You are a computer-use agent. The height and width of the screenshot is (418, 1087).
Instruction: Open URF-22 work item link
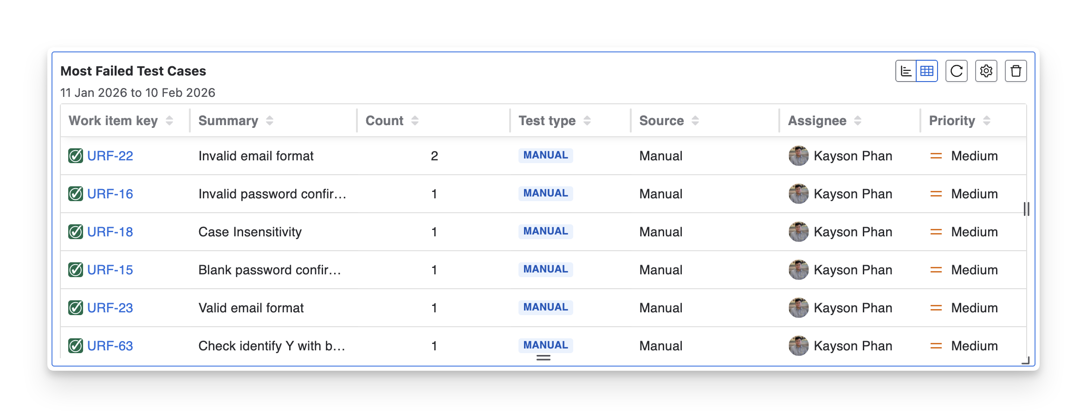(110, 156)
